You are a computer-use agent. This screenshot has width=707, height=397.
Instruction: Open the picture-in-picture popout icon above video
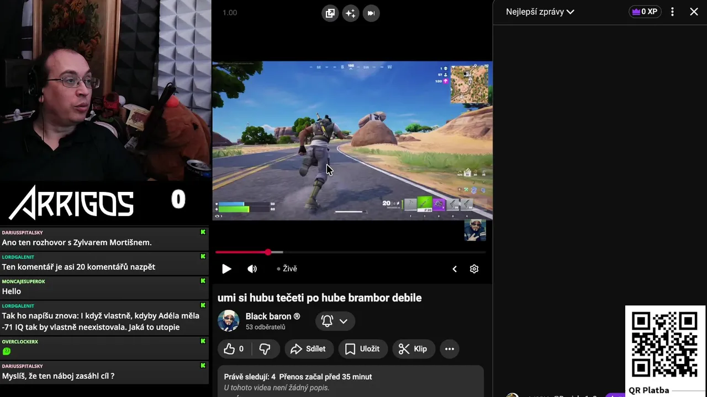(x=330, y=13)
